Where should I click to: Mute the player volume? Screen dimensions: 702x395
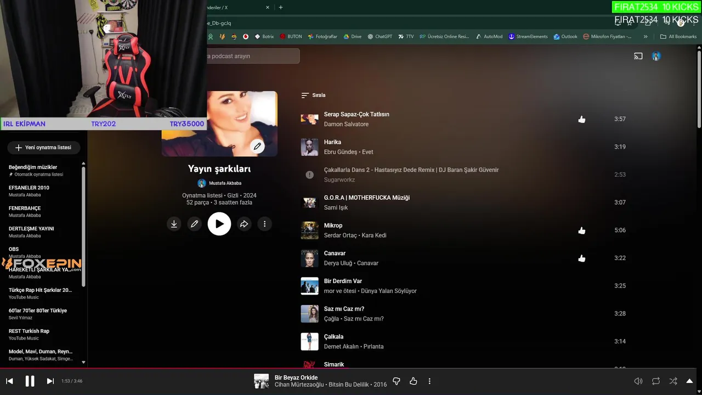pyautogui.click(x=638, y=381)
